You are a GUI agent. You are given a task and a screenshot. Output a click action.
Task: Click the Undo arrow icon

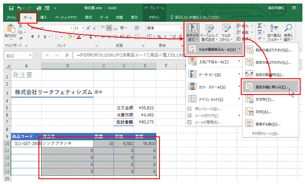point(20,8)
